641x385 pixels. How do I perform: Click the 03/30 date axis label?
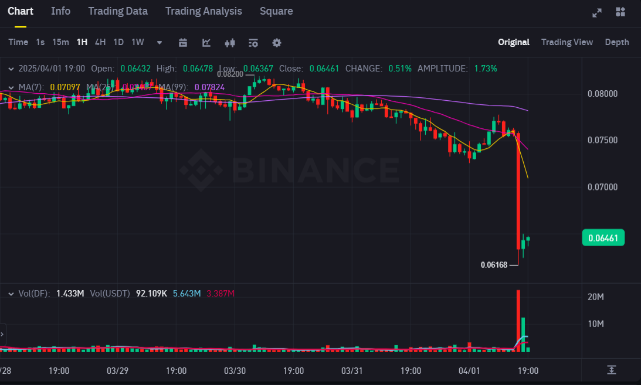pyautogui.click(x=235, y=371)
